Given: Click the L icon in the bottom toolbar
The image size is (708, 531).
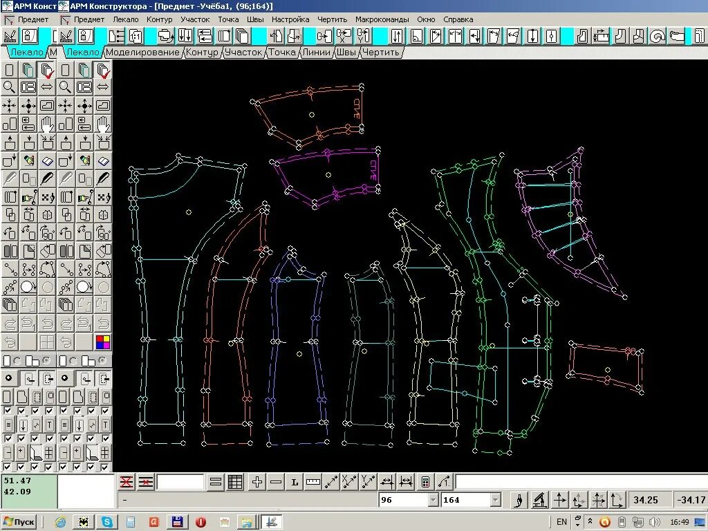Looking at the screenshot, I should coord(295,482).
